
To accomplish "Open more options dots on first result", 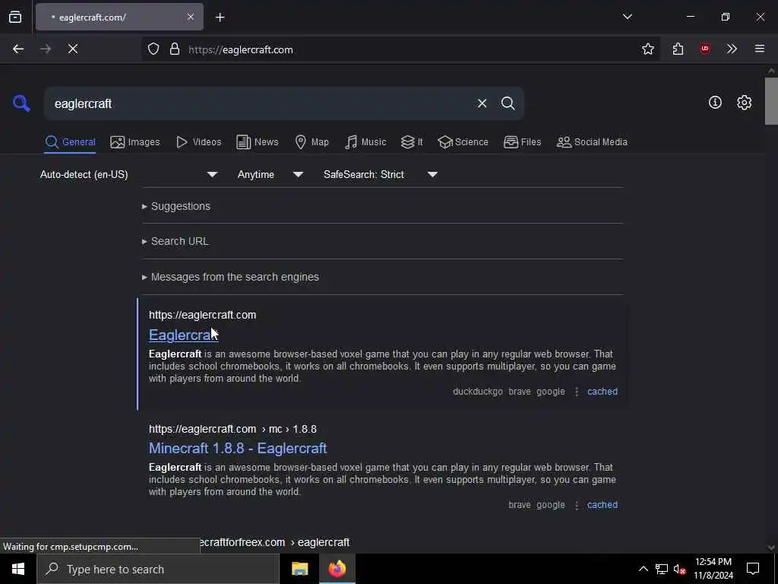I will 577,392.
